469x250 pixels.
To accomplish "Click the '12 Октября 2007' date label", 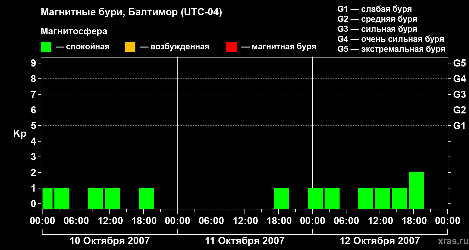I will click(x=380, y=241).
